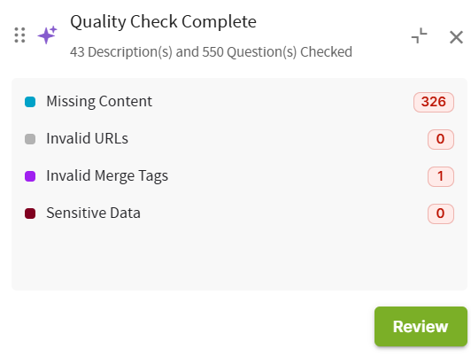This screenshot has height=357, width=471.
Task: Minimize the Quality Check panel
Action: [x=420, y=35]
